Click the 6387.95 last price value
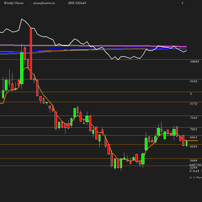The image size is (202, 202). 195,165
